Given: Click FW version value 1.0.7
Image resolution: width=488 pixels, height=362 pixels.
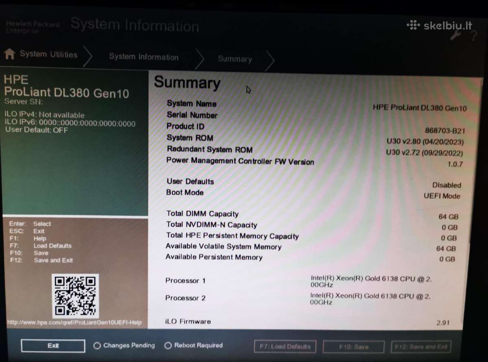Looking at the screenshot, I should [455, 165].
